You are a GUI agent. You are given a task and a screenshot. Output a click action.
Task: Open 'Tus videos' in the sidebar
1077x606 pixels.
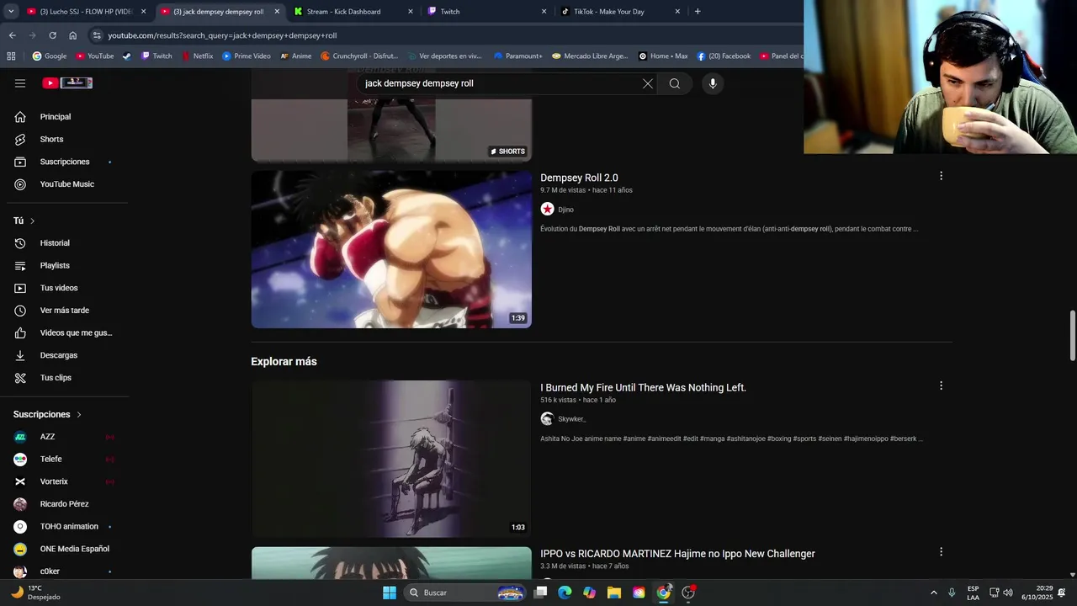pos(66,288)
